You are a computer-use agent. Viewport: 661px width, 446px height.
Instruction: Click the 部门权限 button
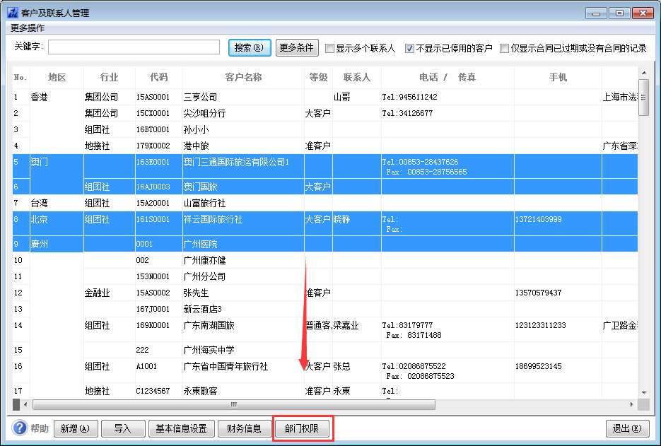click(302, 428)
